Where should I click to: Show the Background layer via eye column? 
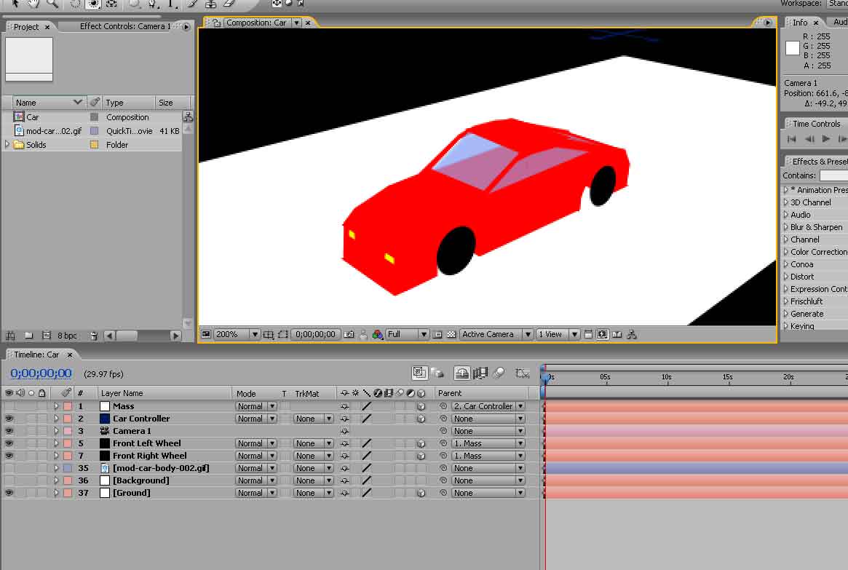point(9,480)
